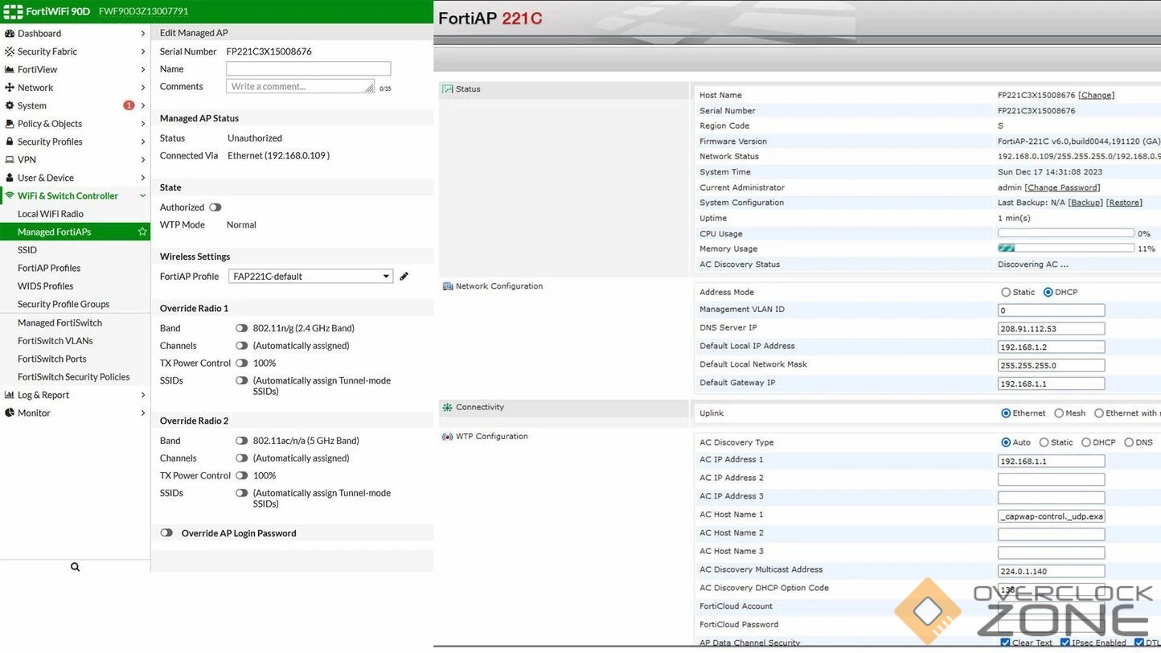The height and width of the screenshot is (653, 1161).
Task: Click the Comments text field
Action: click(x=301, y=86)
